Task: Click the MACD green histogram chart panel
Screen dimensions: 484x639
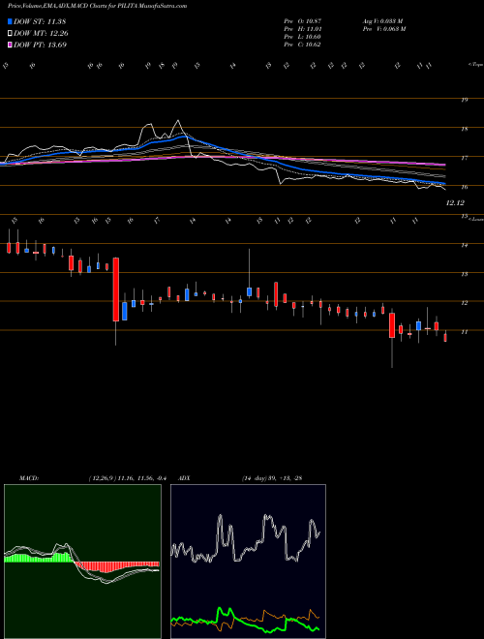Action: point(82,562)
